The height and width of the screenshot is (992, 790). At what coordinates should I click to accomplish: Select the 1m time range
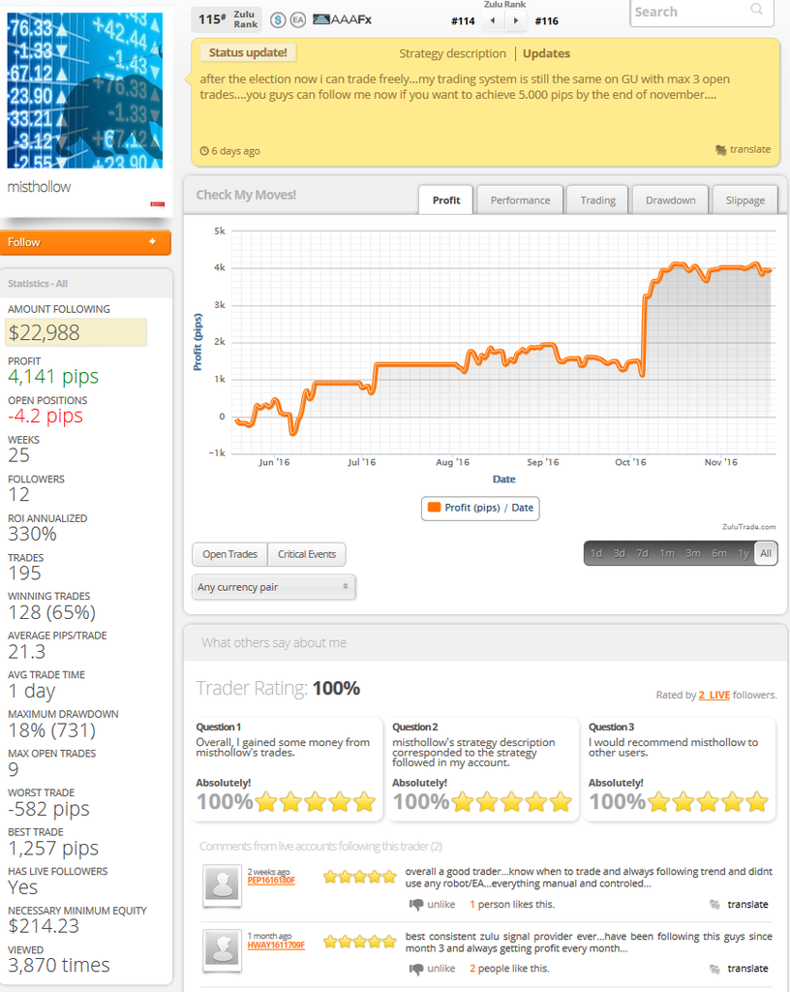667,553
